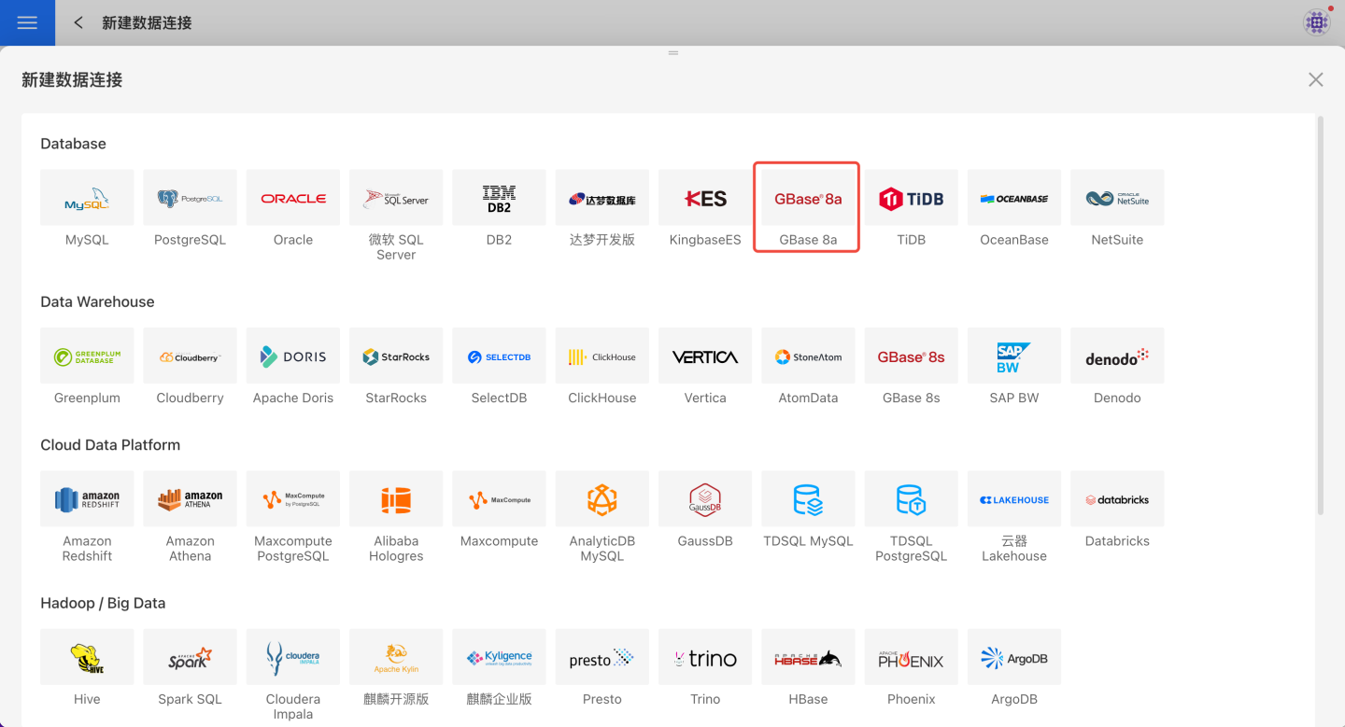The width and height of the screenshot is (1345, 727).
Task: Open the user avatar profile menu
Action: click(1317, 22)
